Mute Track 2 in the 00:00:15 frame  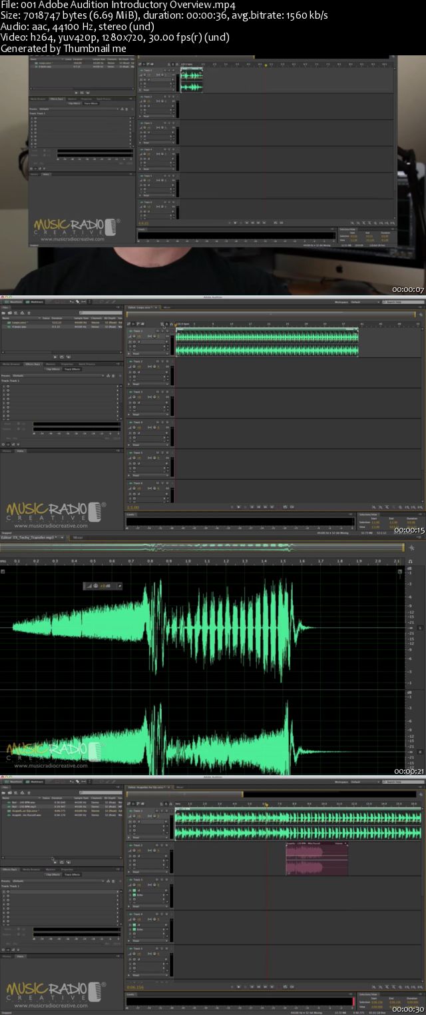(158, 361)
